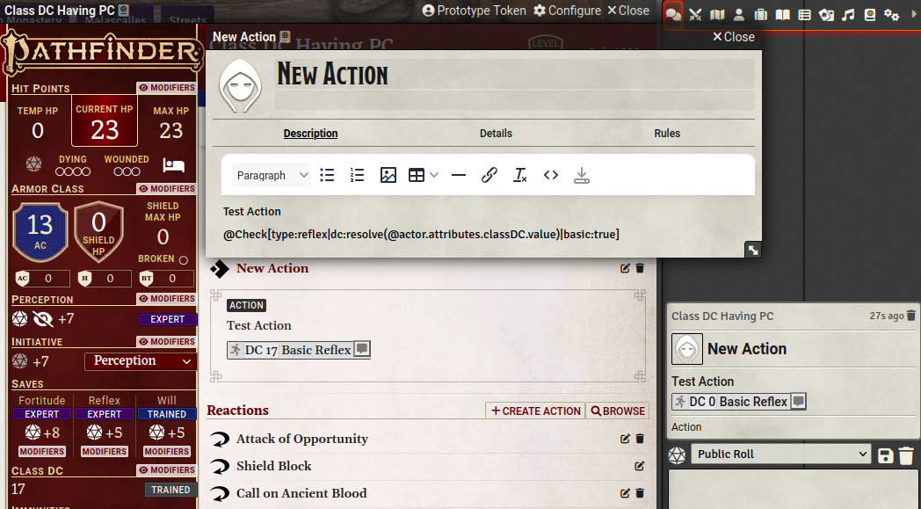Screen dimensions: 921x509
Task: Insert a horizontal rule in the editor
Action: click(x=458, y=175)
